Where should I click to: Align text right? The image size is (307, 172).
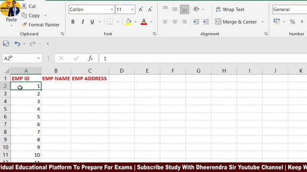184,21
